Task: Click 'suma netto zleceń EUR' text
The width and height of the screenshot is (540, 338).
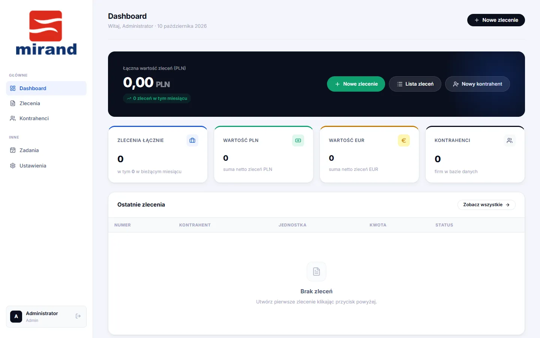Action: click(x=354, y=169)
